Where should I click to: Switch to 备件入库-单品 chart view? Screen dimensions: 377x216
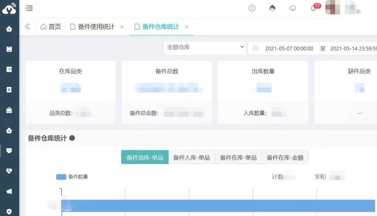(192, 158)
